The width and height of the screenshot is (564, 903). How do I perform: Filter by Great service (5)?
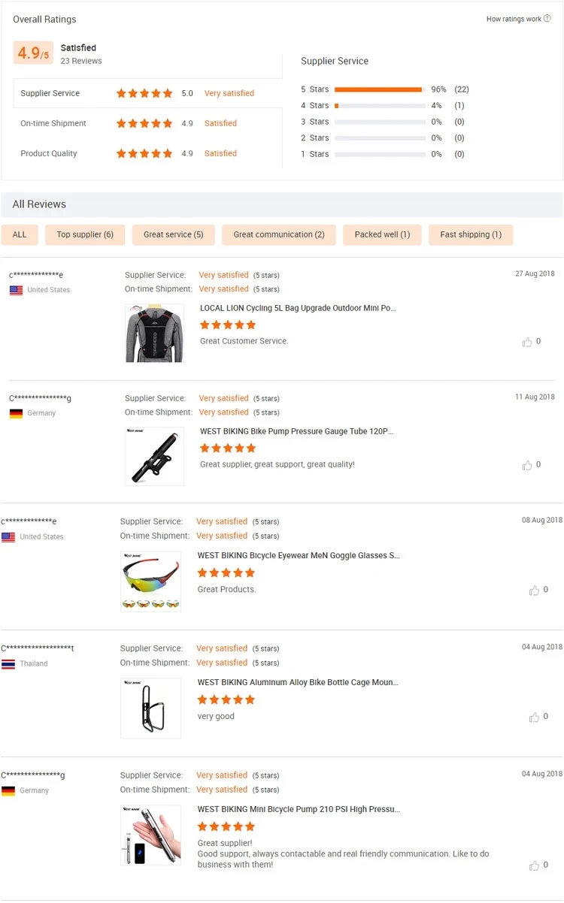click(x=173, y=234)
